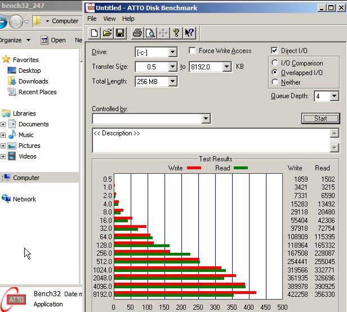Click the ATTO title bar application icon
This screenshot has width=347, height=312.
[90, 8]
